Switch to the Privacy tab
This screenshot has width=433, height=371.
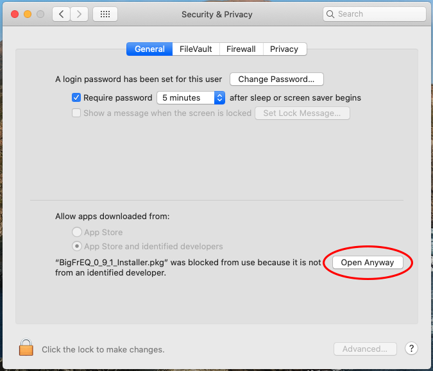pyautogui.click(x=284, y=49)
